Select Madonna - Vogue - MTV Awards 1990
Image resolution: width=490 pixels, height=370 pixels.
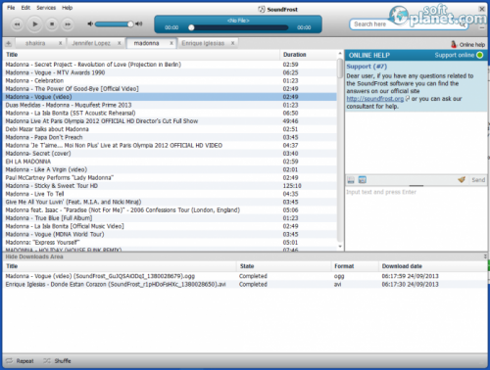(x=170, y=72)
